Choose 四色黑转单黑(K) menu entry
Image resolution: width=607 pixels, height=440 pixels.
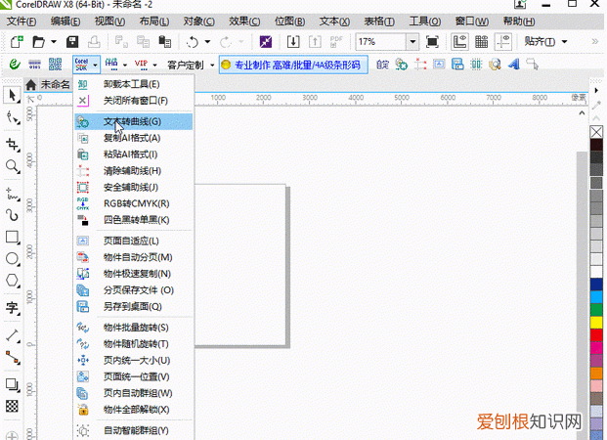click(134, 220)
